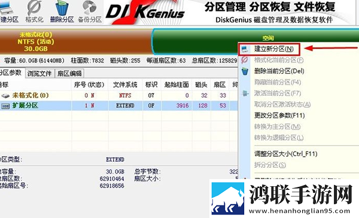
Task: Choose 更改分区参数(F11) menu entry
Action: tap(279, 116)
